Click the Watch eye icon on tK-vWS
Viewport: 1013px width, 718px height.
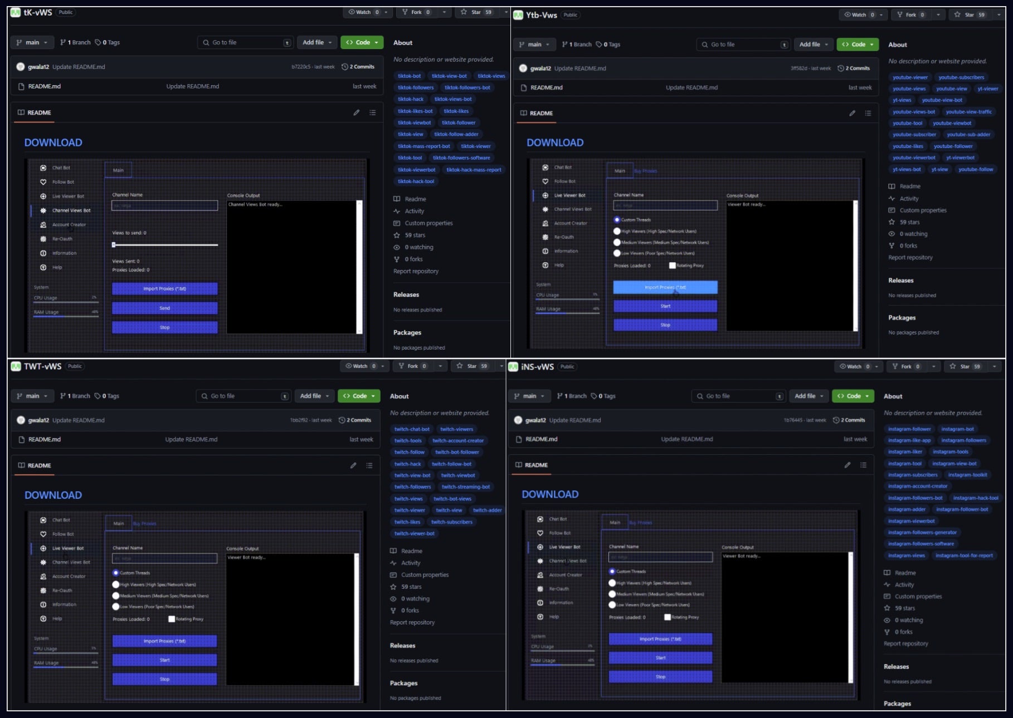pyautogui.click(x=352, y=12)
